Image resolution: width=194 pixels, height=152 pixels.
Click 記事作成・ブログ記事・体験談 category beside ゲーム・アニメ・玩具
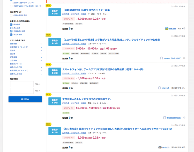(74, 73)
